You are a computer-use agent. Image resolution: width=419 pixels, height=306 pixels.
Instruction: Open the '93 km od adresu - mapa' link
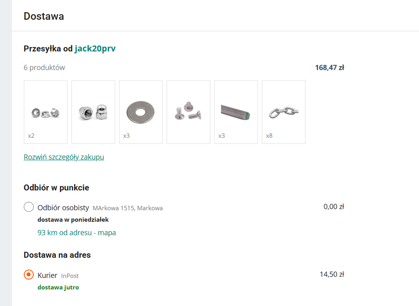tap(77, 232)
